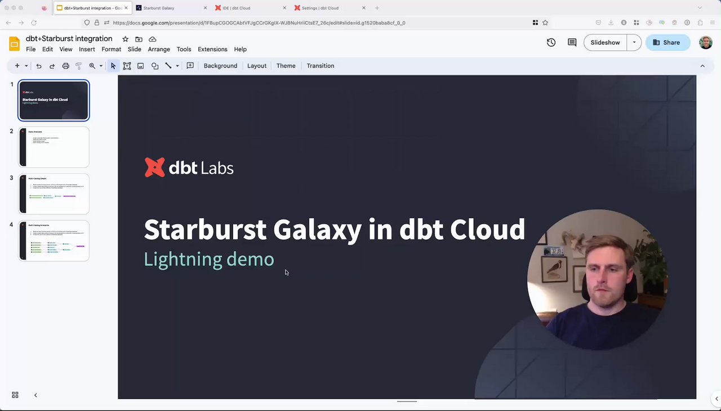Click the browser Reload icon
Image resolution: width=721 pixels, height=411 pixels.
pyautogui.click(x=34, y=22)
